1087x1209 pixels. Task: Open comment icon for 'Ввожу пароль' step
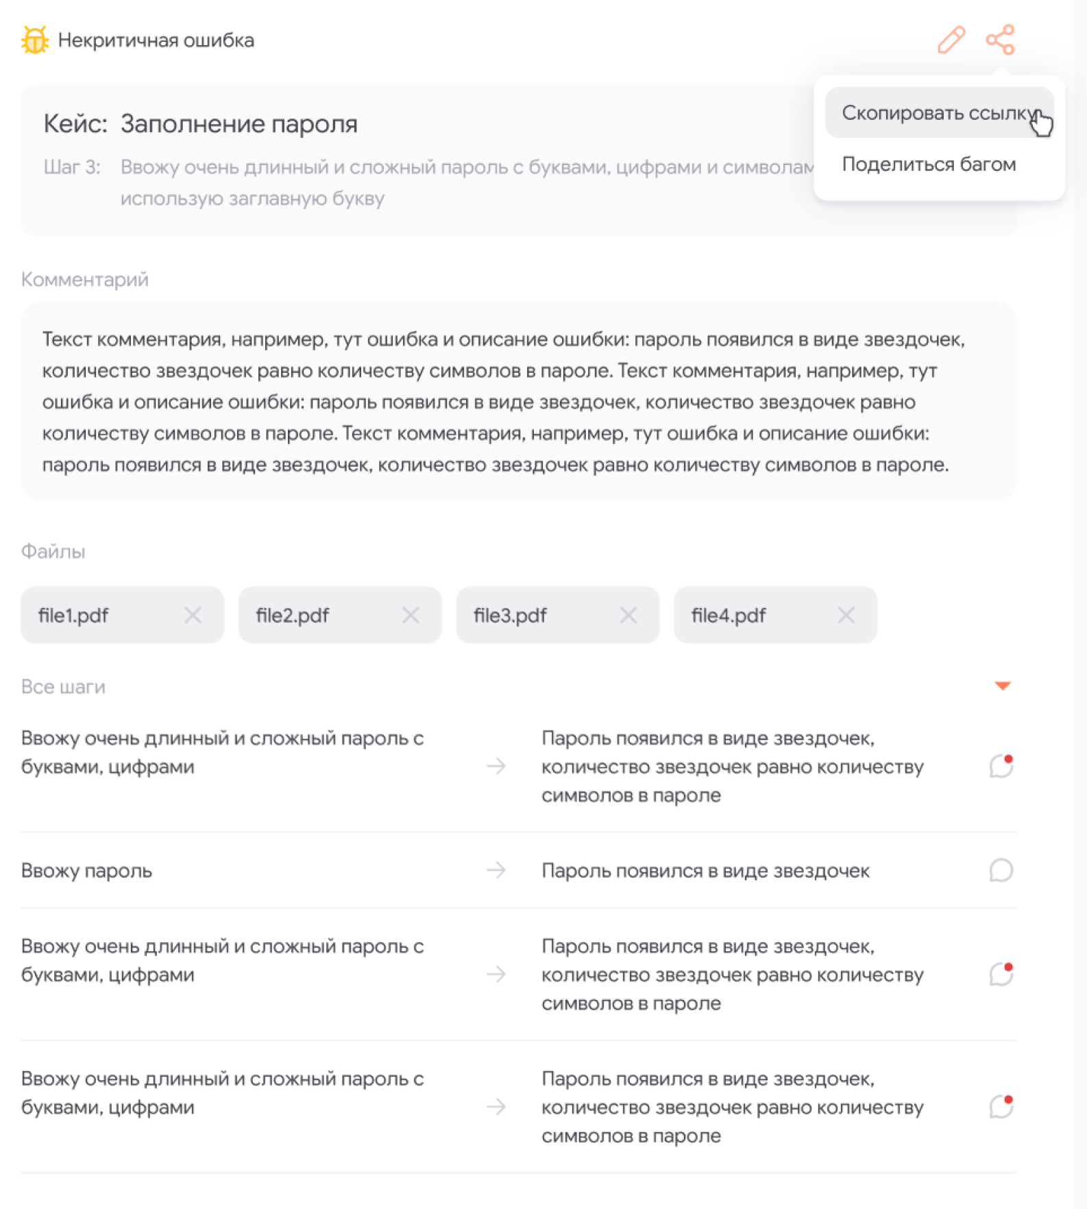click(1001, 870)
